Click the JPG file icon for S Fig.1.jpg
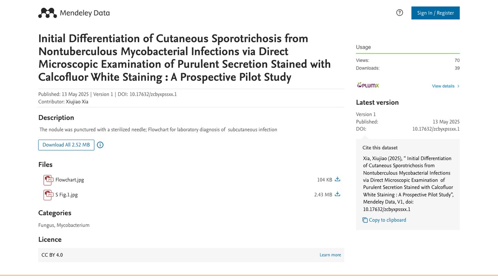498x280 pixels. click(x=48, y=195)
